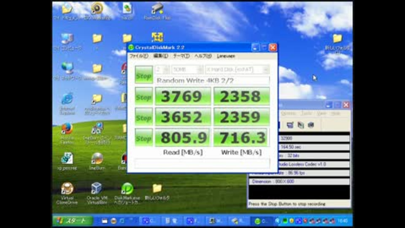This screenshot has height=228, width=405.
Task: Open the new folder in top-right desktop corner
Action: coord(337,42)
